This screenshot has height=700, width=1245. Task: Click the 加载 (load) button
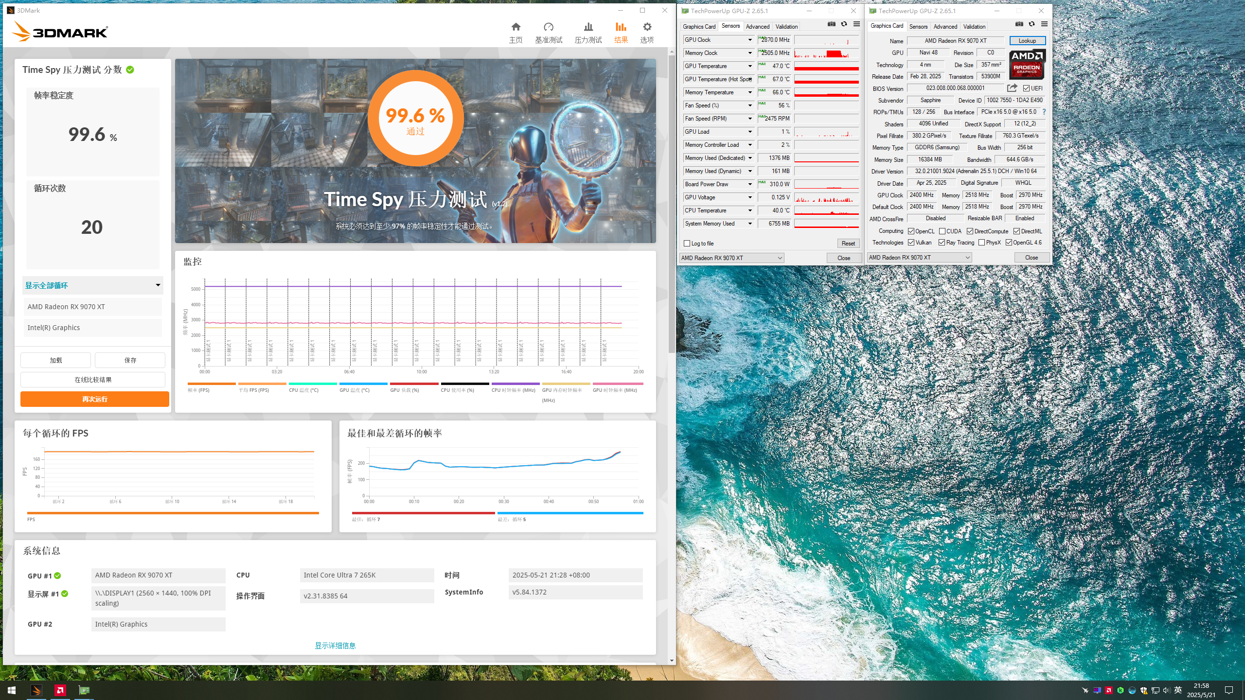[55, 360]
